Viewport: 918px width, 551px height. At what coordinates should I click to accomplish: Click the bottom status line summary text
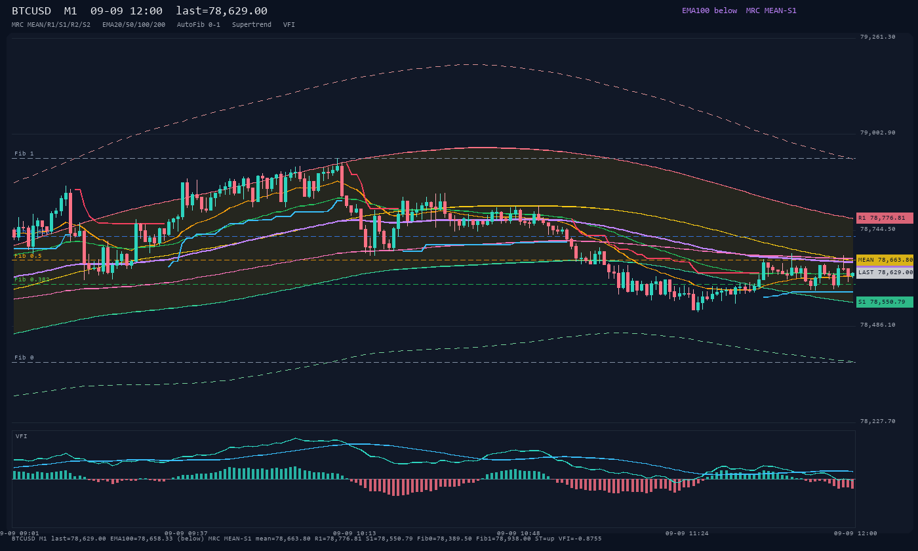pyautogui.click(x=306, y=539)
